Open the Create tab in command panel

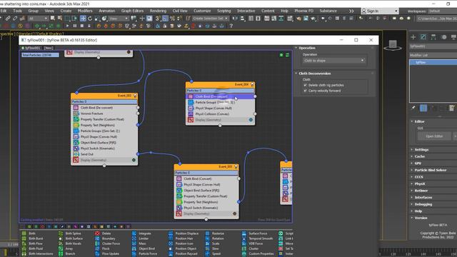413,37
